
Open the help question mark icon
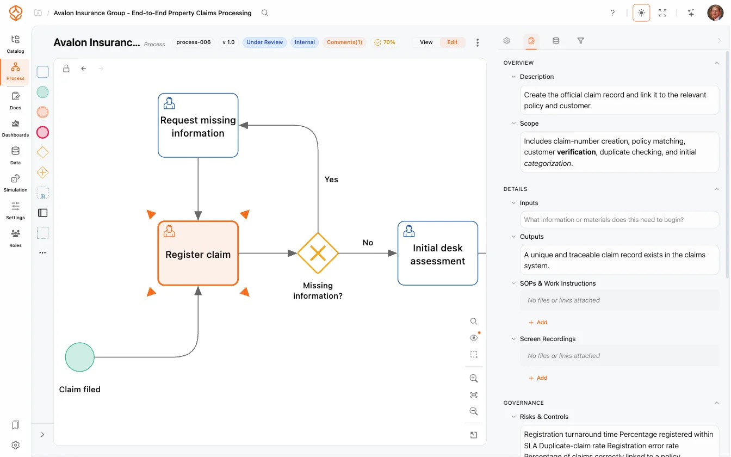pos(612,13)
